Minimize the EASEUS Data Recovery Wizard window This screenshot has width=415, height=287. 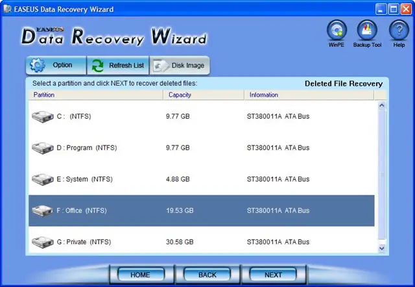coord(381,9)
